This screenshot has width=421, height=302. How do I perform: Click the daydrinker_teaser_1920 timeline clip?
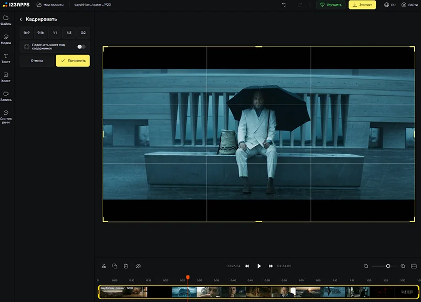click(258, 292)
